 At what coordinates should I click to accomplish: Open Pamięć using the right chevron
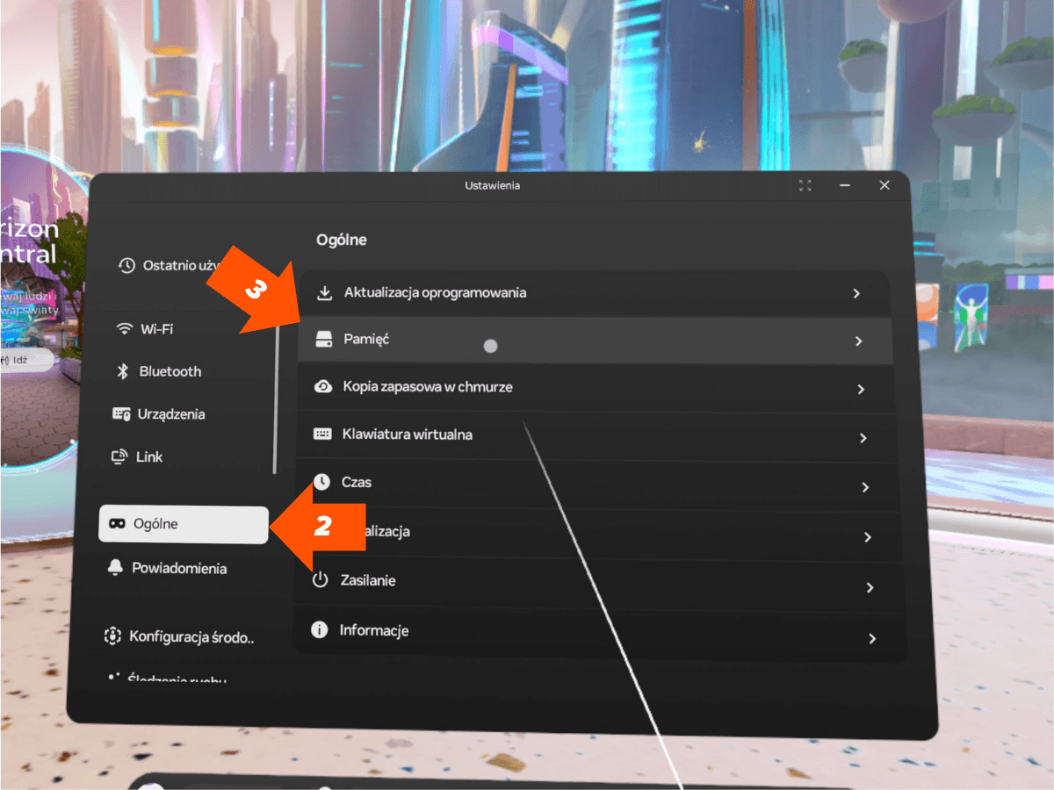point(859,341)
